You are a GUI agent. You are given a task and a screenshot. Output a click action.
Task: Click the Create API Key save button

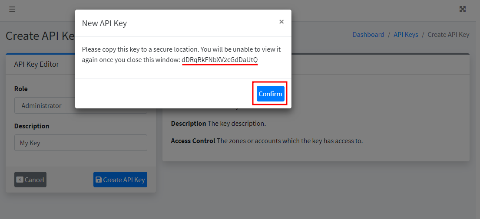point(120,180)
